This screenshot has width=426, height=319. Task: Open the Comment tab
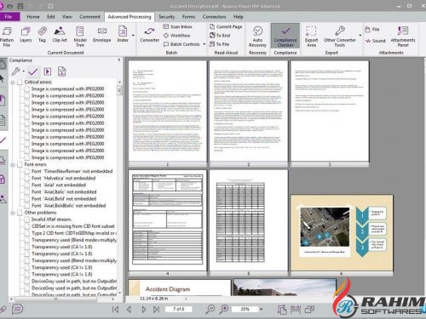coord(89,17)
